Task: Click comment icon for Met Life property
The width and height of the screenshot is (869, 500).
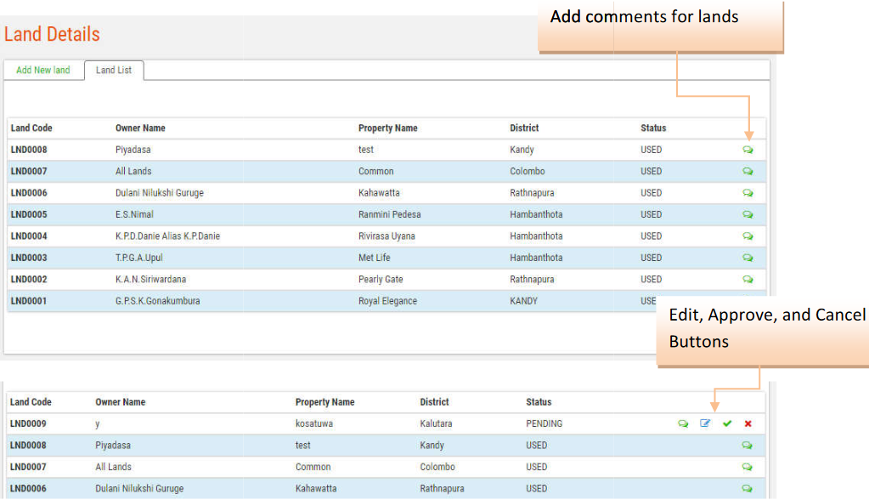Action: coord(748,258)
